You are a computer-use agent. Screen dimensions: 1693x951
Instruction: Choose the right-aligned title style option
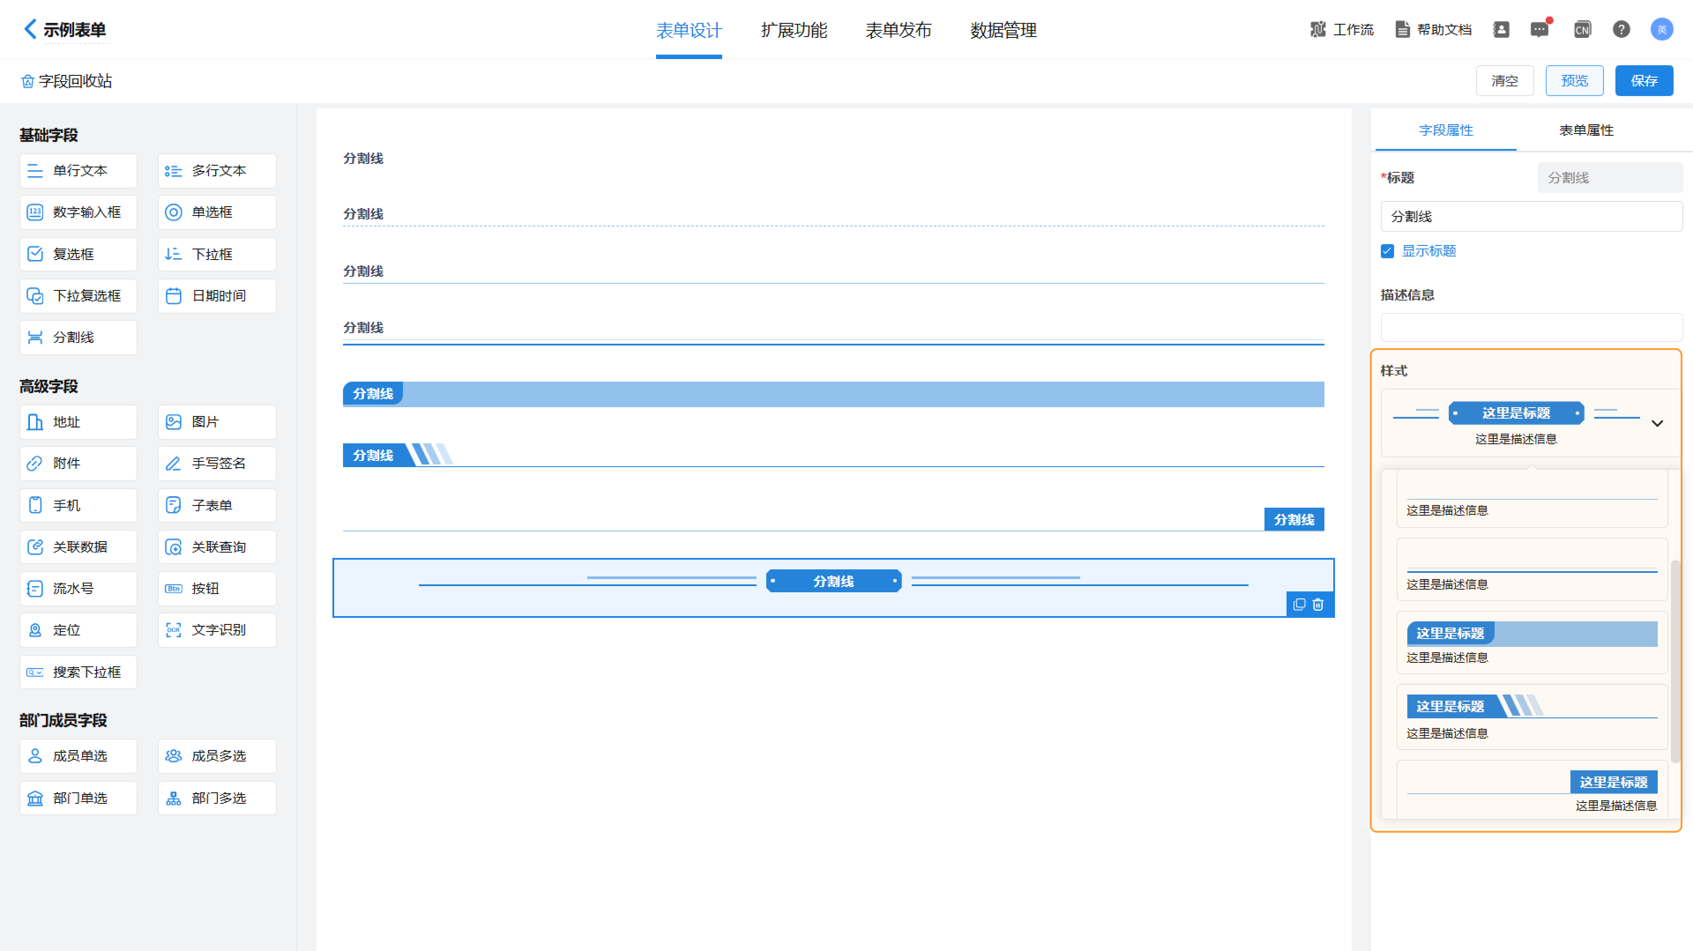(1531, 790)
